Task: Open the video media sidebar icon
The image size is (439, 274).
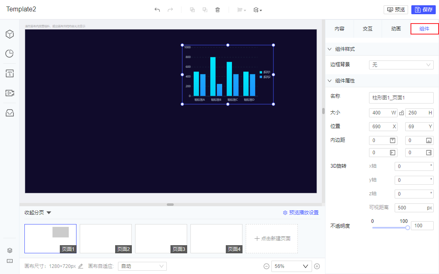Action: (x=10, y=93)
